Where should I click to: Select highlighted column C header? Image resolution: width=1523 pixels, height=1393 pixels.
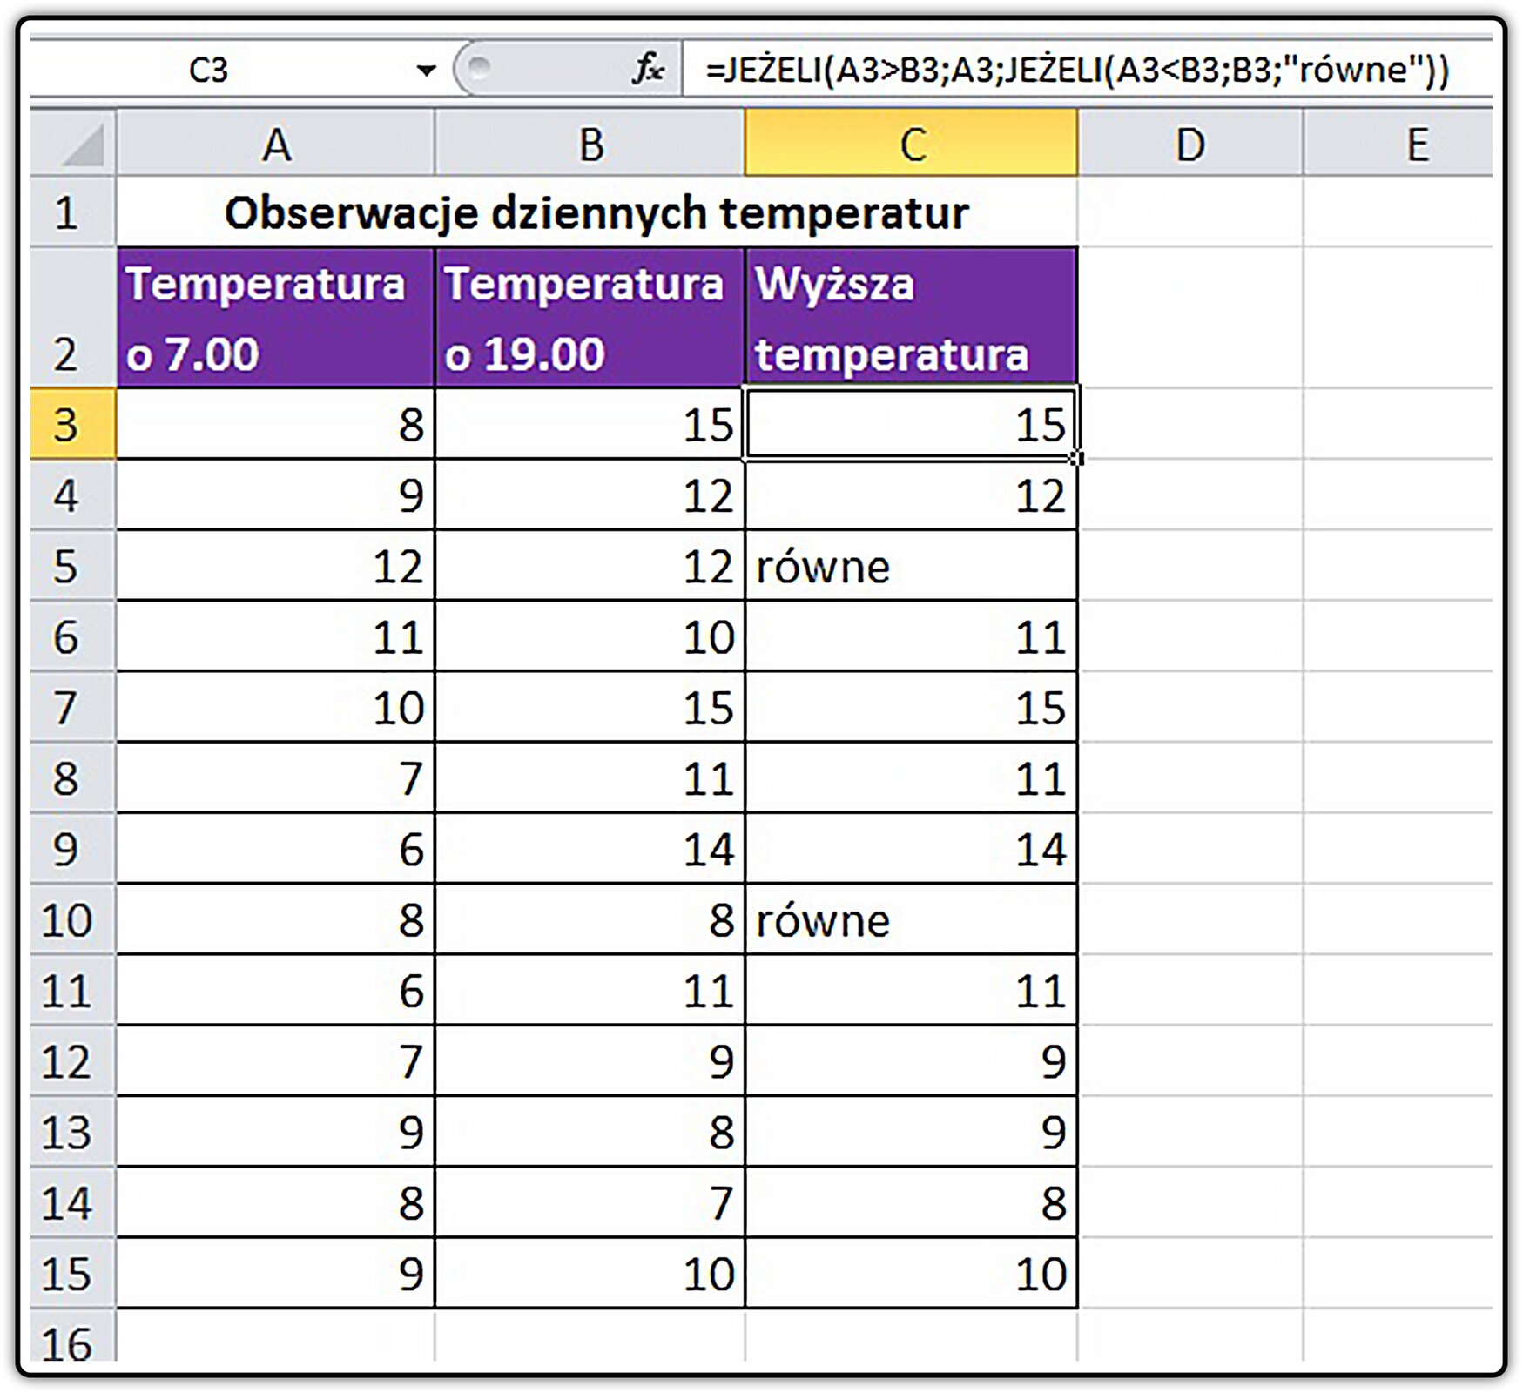912,143
